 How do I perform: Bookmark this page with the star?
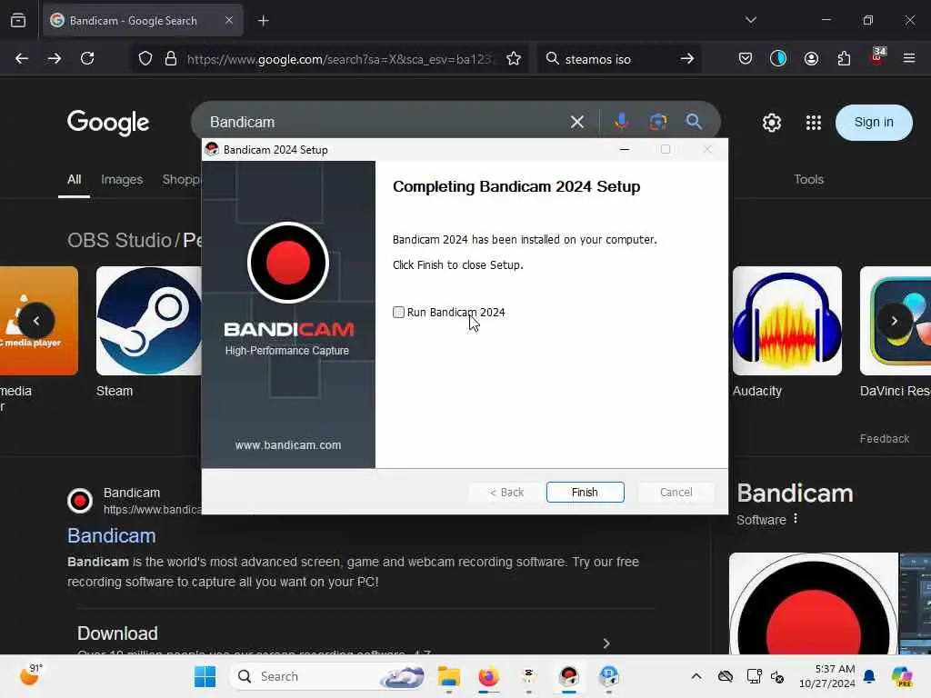[514, 59]
